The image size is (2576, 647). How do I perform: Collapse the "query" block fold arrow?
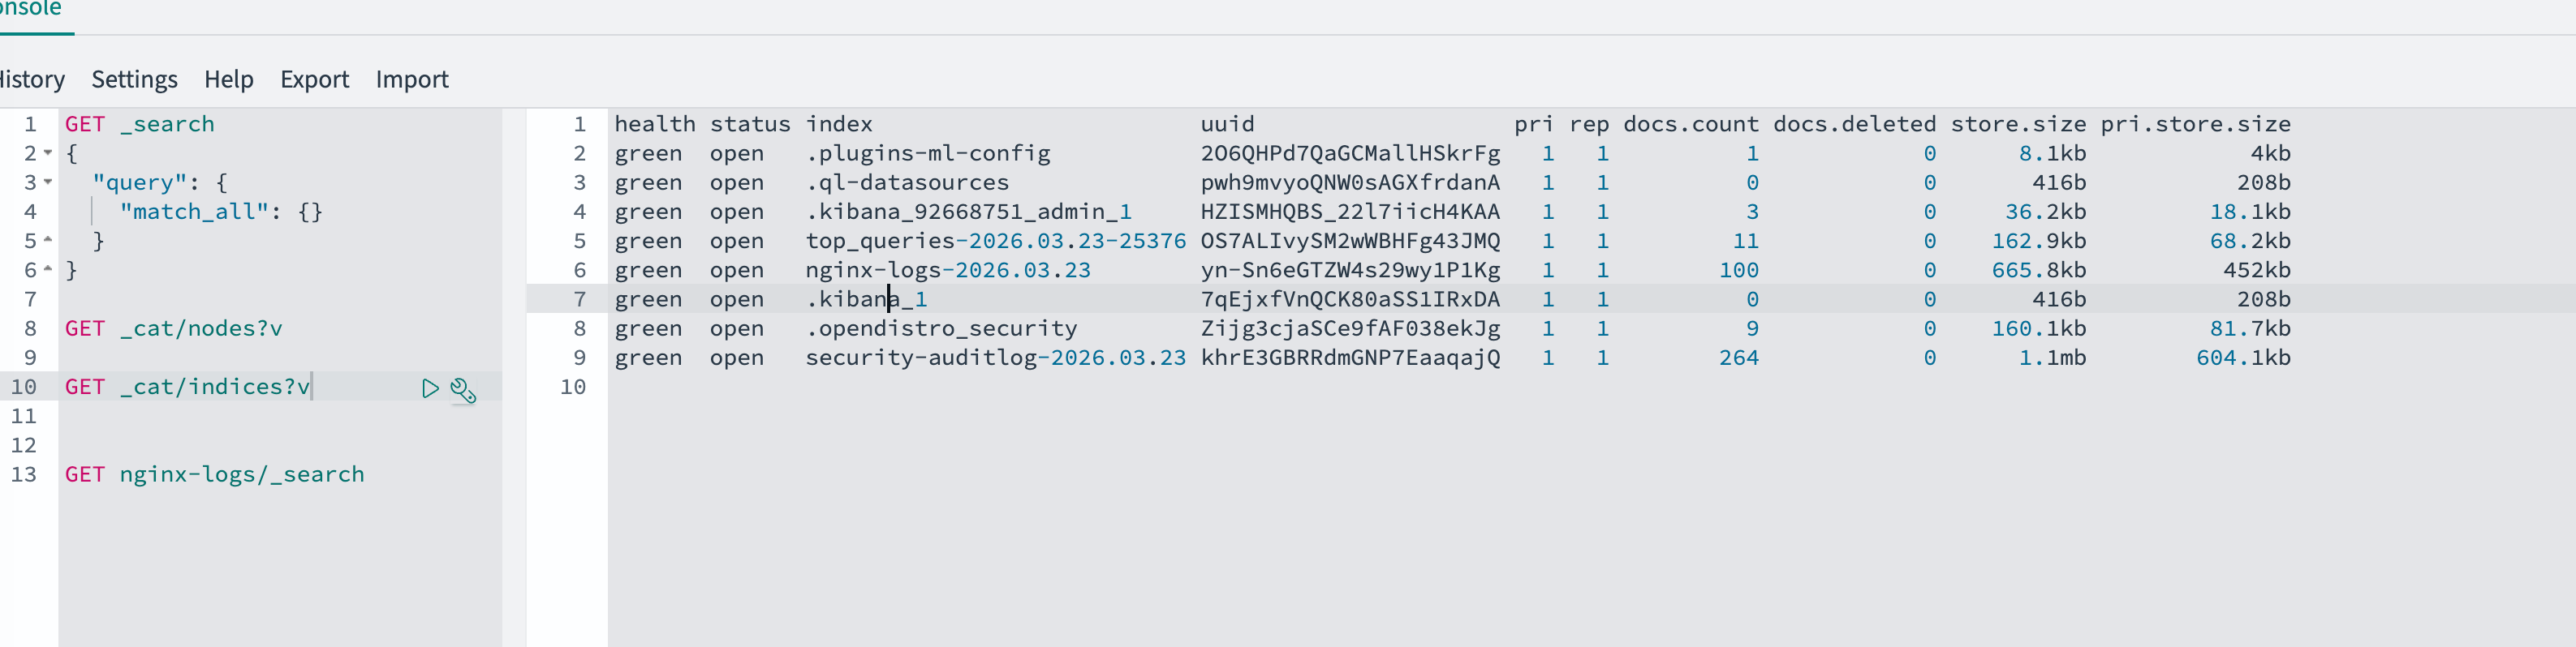[48, 182]
